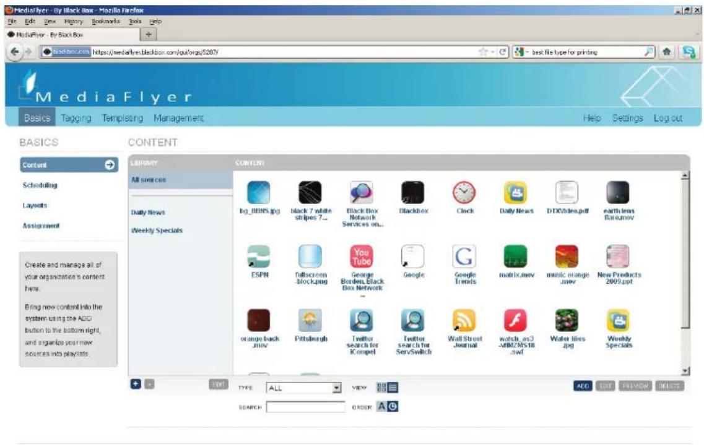Image resolution: width=704 pixels, height=445 pixels.
Task: Select Weekly Specials library playlist
Action: click(157, 231)
